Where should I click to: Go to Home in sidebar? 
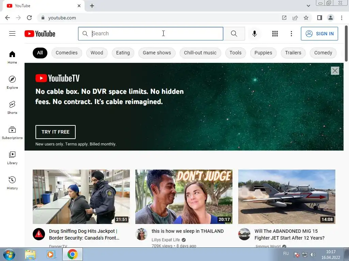[x=12, y=57]
